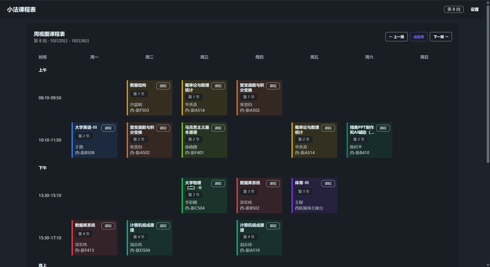Open the 大学英语-III course card
Screen dimensions: 490x267
tap(94, 140)
